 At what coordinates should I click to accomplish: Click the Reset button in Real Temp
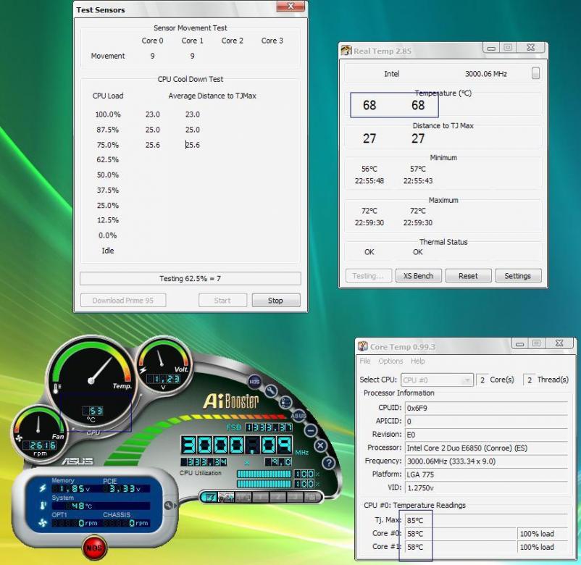tap(469, 276)
